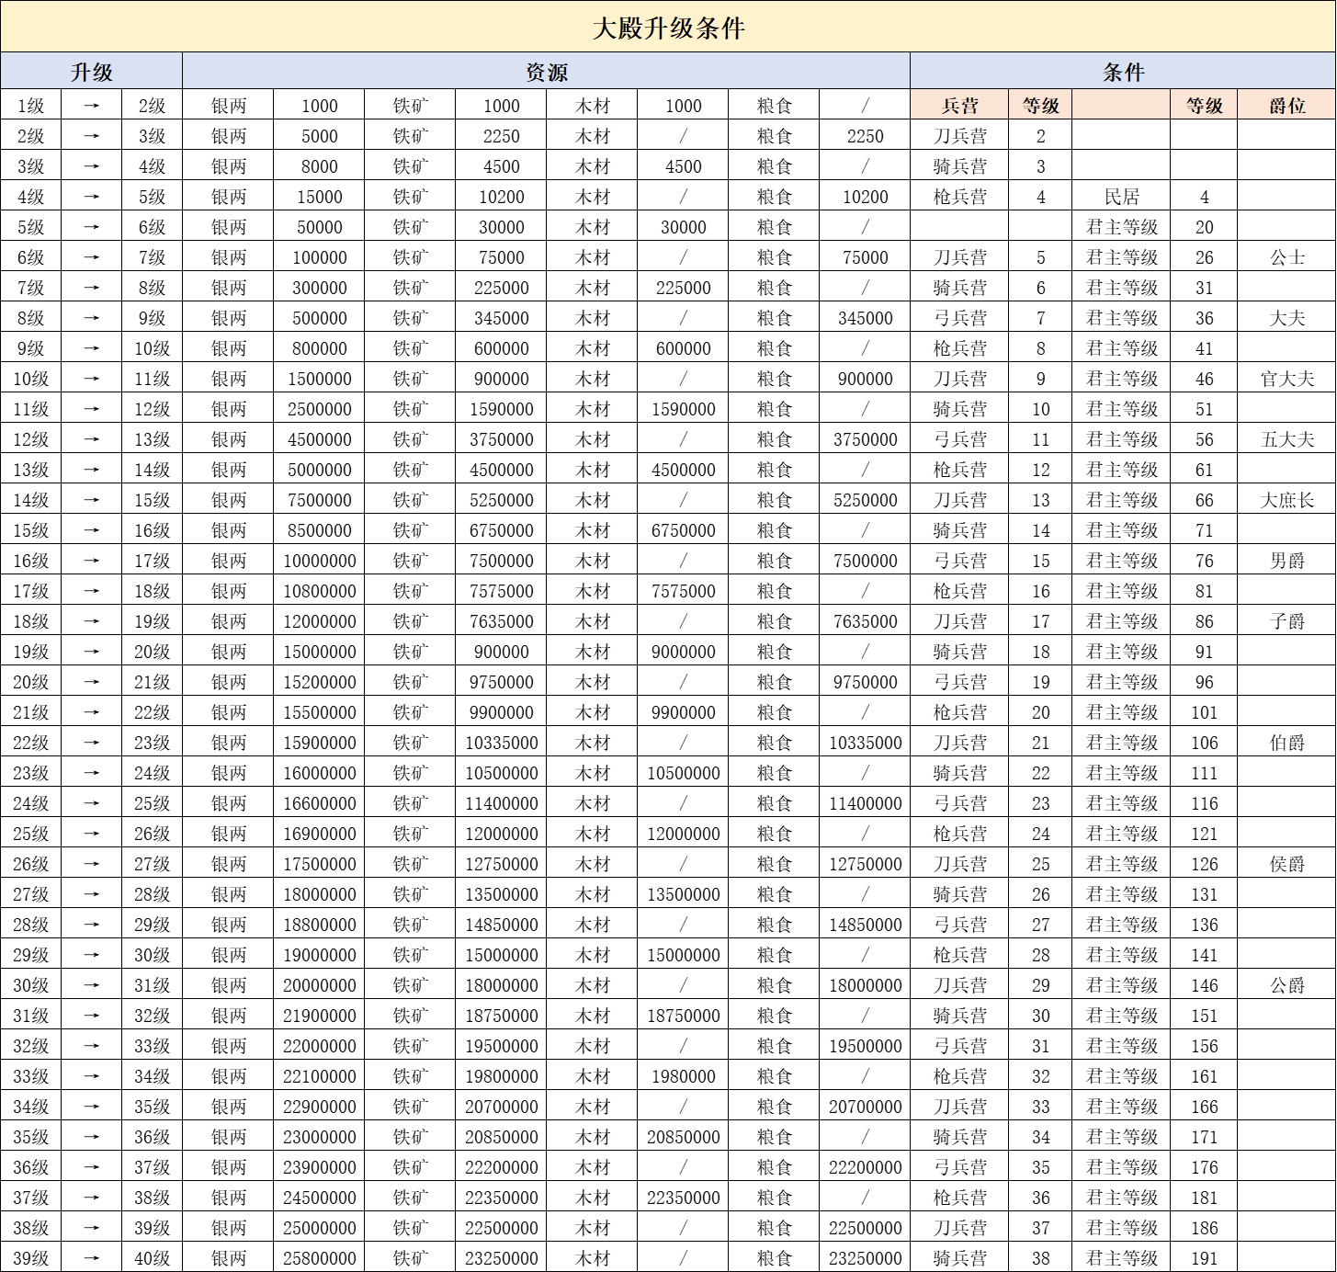Select the silver amount 24500000
This screenshot has height=1272, width=1337.
click(x=319, y=1198)
